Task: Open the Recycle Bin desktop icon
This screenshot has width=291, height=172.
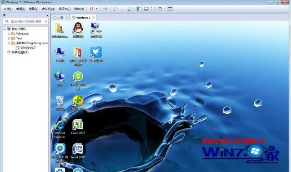Action: coord(60,103)
